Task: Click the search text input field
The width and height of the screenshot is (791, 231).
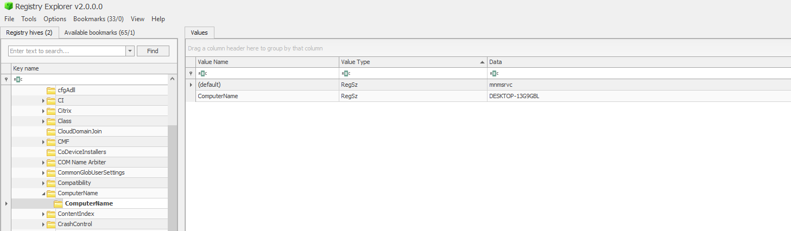Action: (67, 51)
